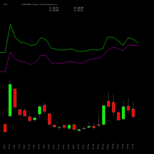Click the low value 'L: 12.15'
The height and width of the screenshot is (154, 154).
(x=79, y=10)
